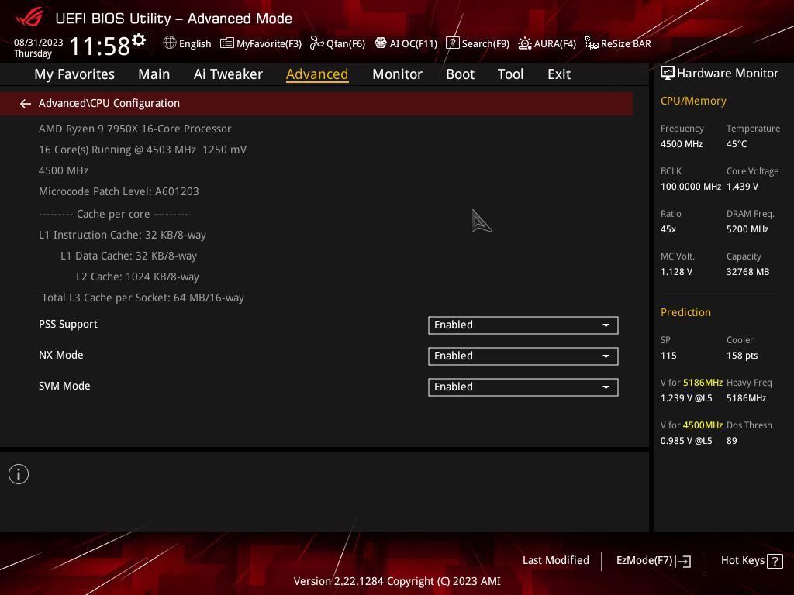Image resolution: width=794 pixels, height=595 pixels.
Task: Switch to the Ai Tweaker tab
Action: (228, 74)
